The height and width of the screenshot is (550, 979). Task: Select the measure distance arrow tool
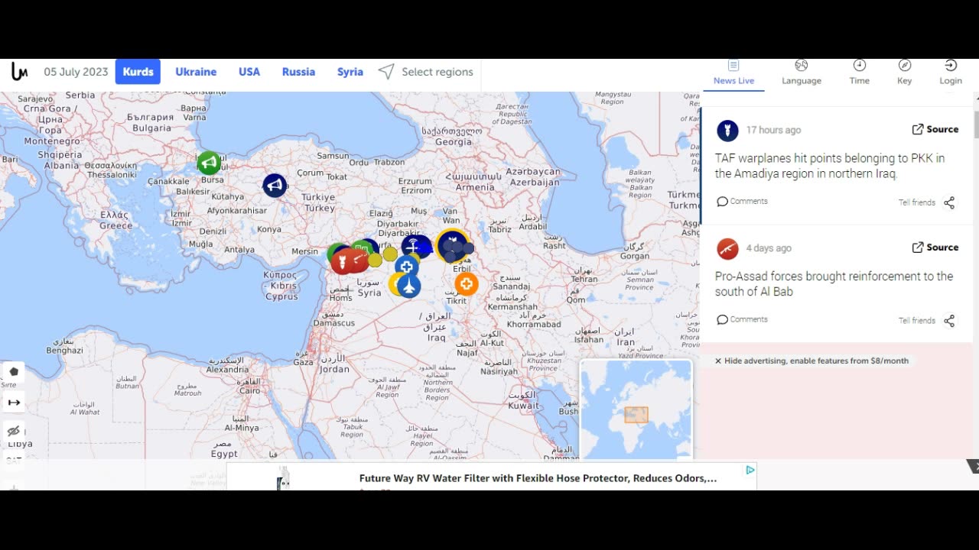[x=13, y=403]
